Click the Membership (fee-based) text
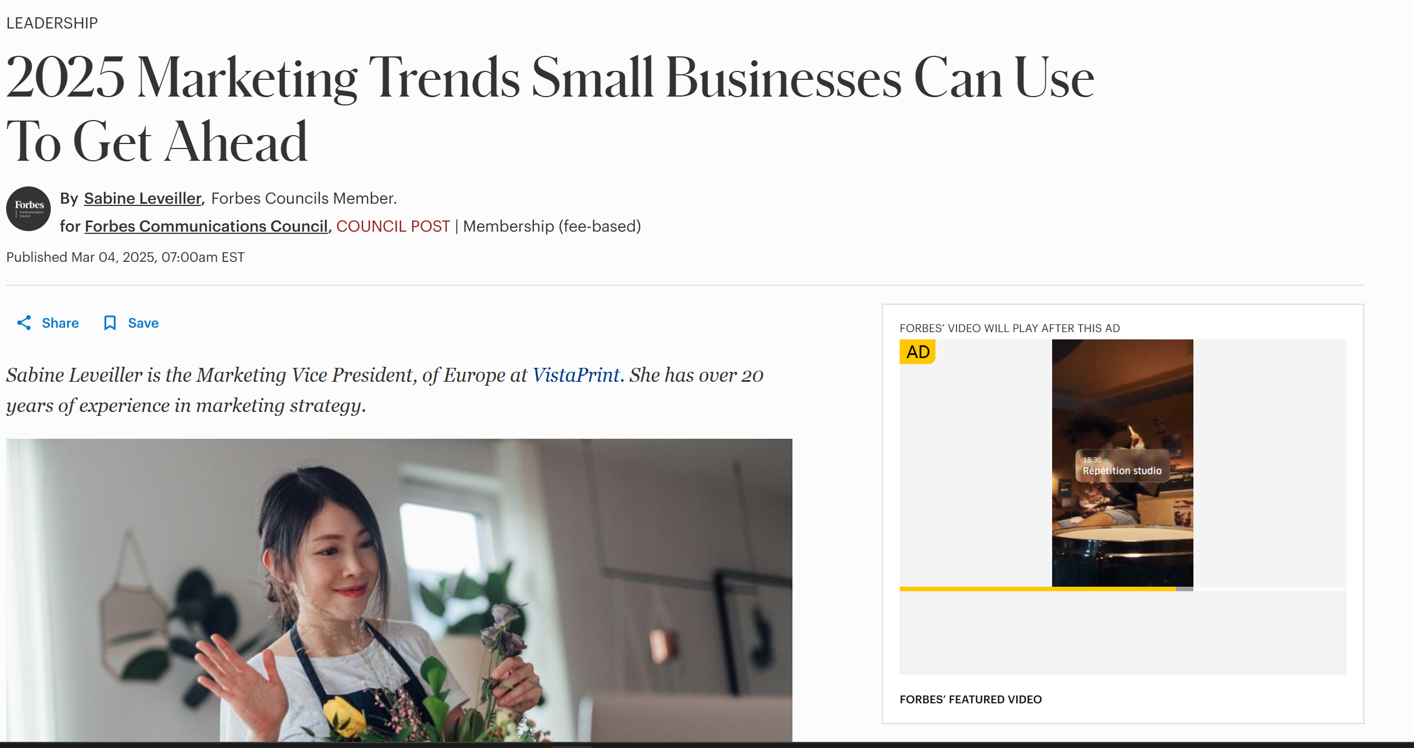This screenshot has width=1414, height=748. (552, 226)
